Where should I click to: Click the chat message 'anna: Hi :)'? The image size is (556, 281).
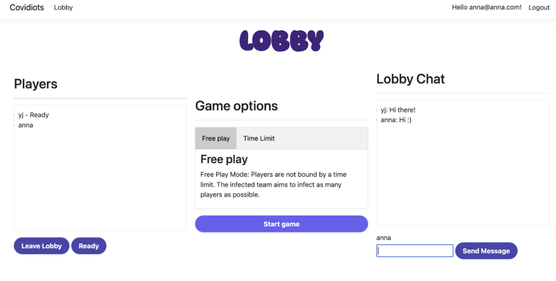[x=396, y=120]
